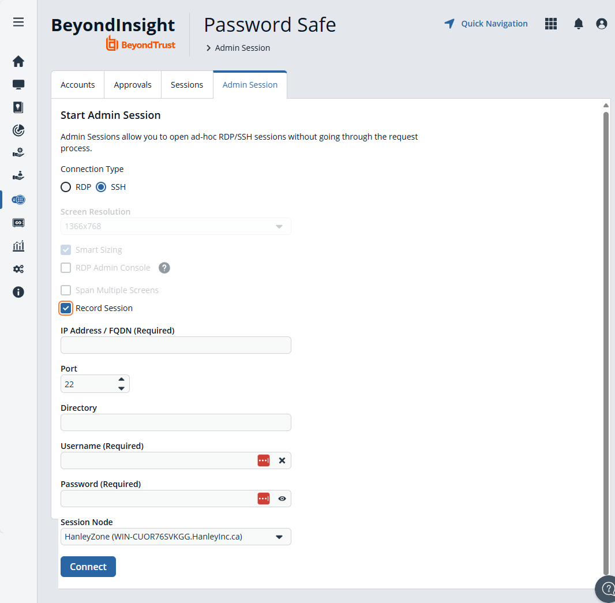Click the Connect button
The image size is (615, 603).
(x=88, y=567)
